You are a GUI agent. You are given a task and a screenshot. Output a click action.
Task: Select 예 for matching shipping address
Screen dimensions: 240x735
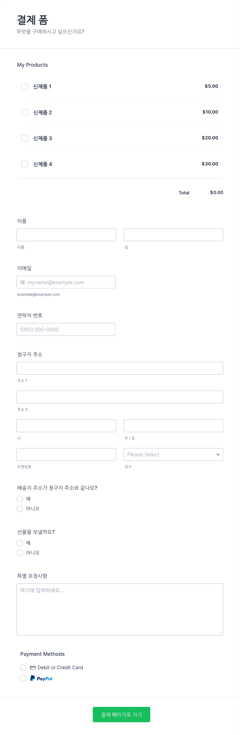click(20, 499)
